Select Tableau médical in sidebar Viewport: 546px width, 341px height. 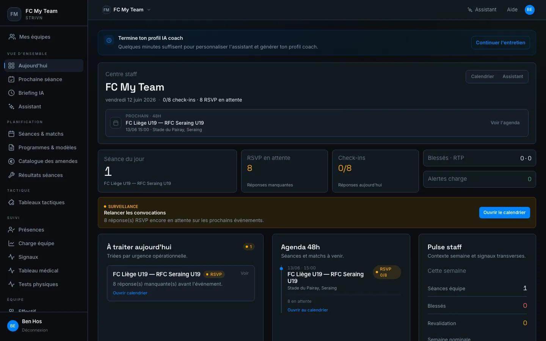(x=44, y=271)
